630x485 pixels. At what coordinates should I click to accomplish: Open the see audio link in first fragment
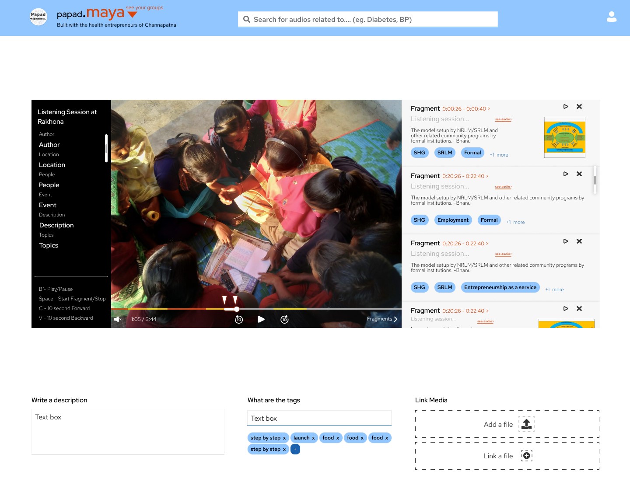pyautogui.click(x=503, y=119)
